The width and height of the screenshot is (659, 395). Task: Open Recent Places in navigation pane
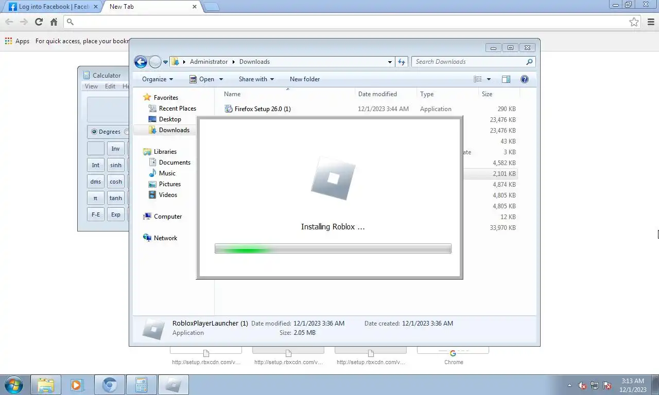point(177,109)
